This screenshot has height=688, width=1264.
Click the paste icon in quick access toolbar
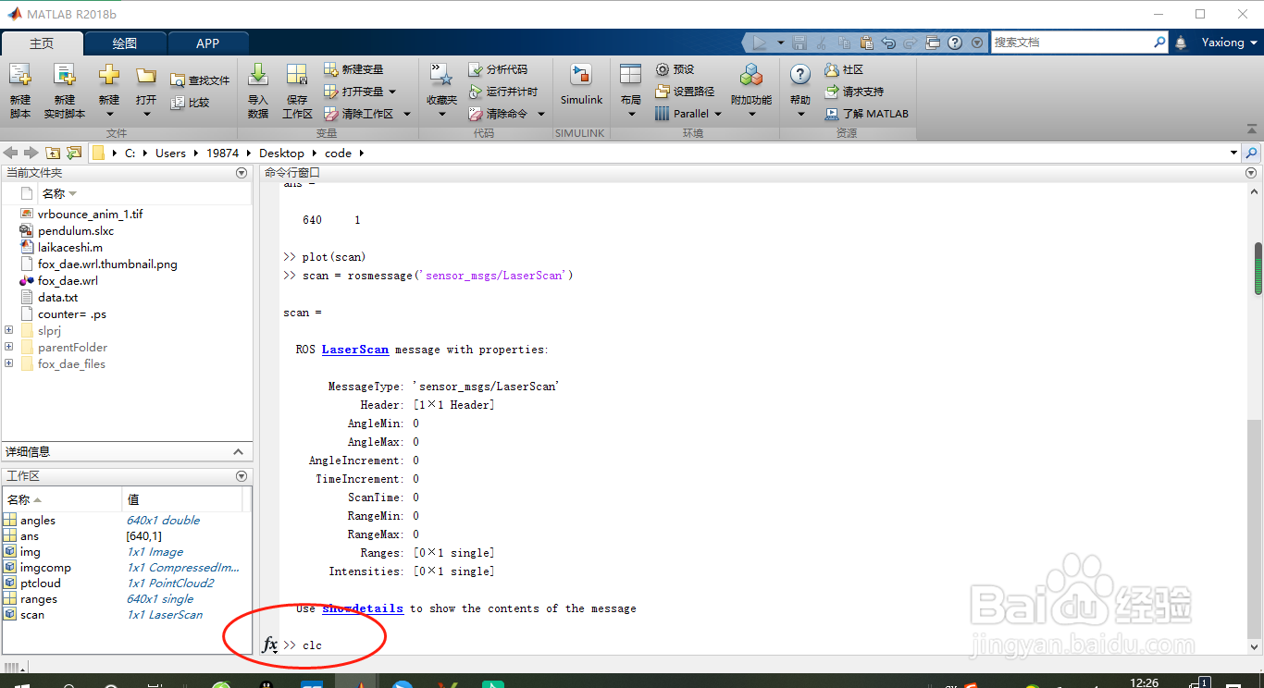pos(866,43)
